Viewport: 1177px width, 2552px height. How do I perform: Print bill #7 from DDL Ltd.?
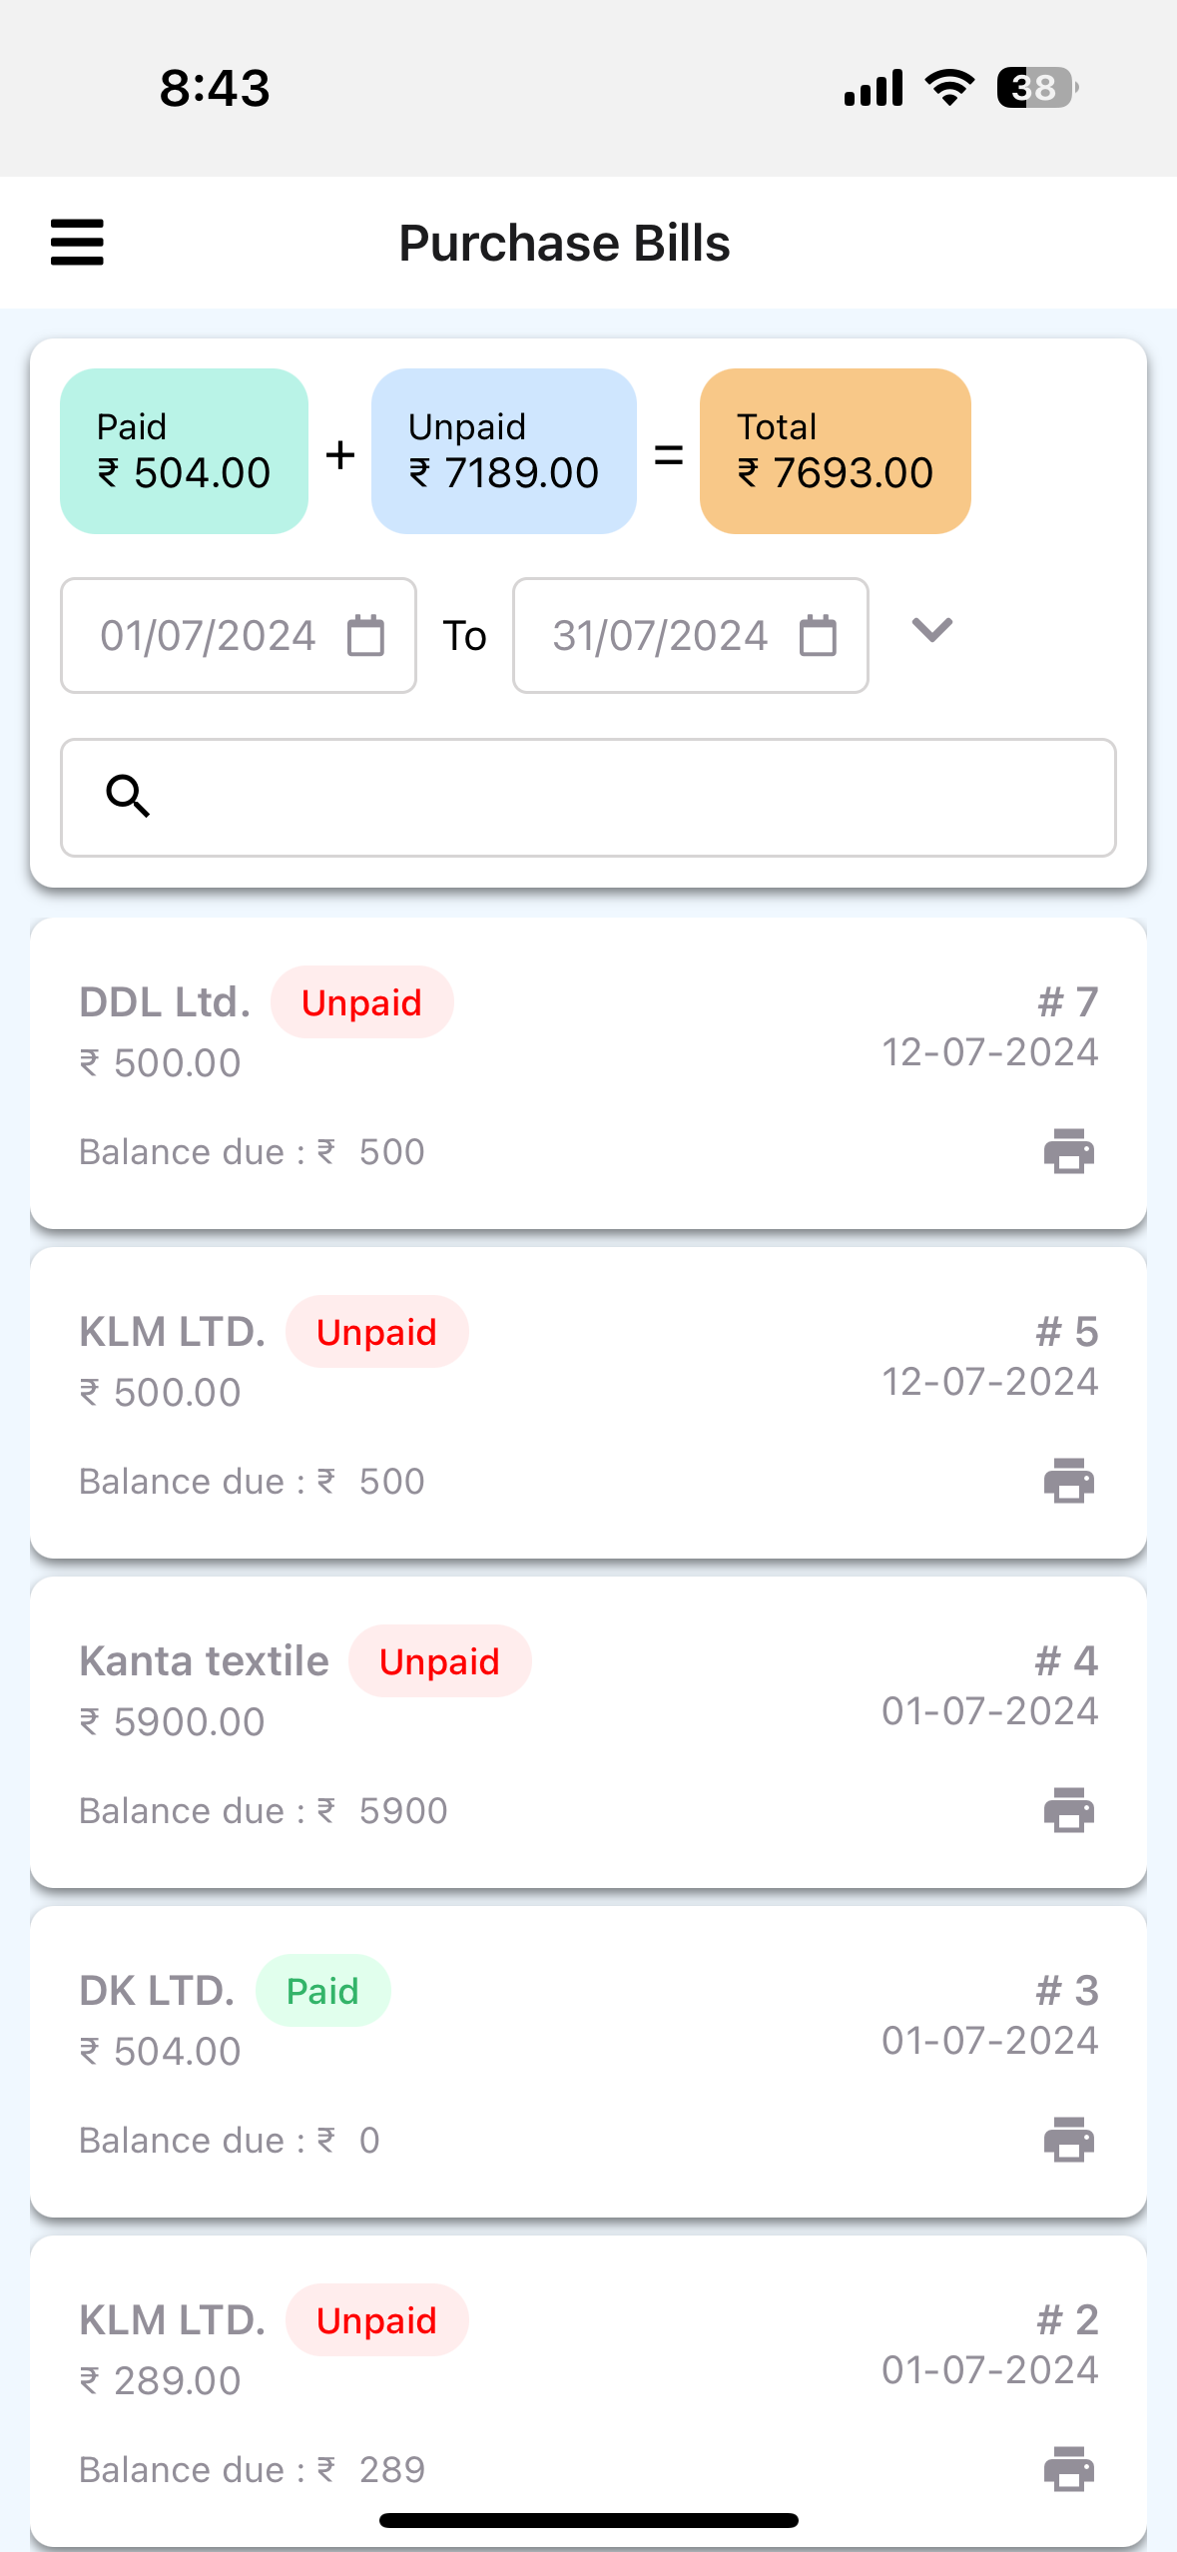[x=1068, y=1151]
